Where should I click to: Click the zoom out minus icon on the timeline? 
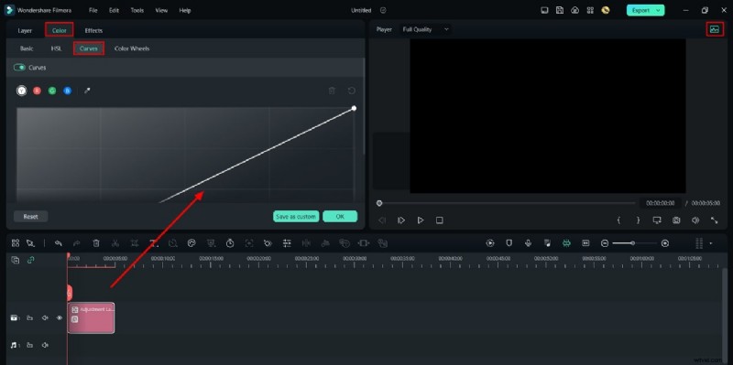pyautogui.click(x=605, y=243)
